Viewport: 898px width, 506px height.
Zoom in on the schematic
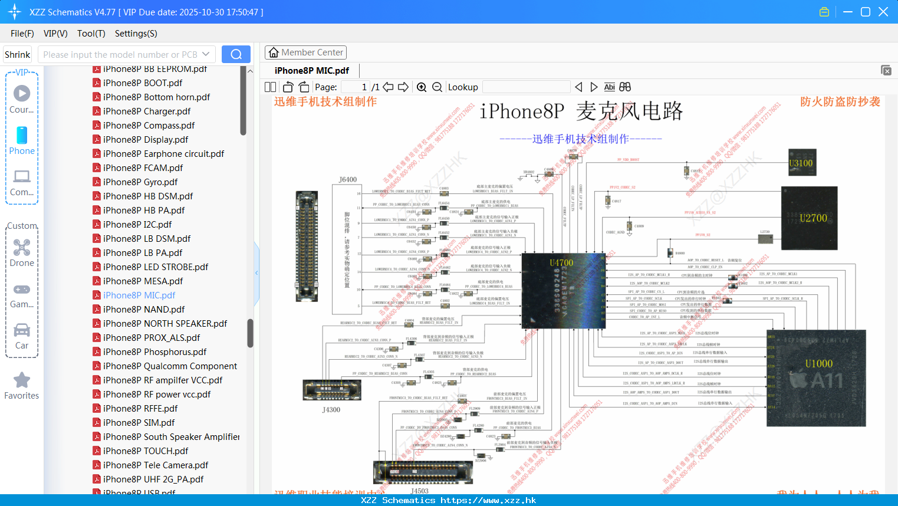pyautogui.click(x=422, y=87)
